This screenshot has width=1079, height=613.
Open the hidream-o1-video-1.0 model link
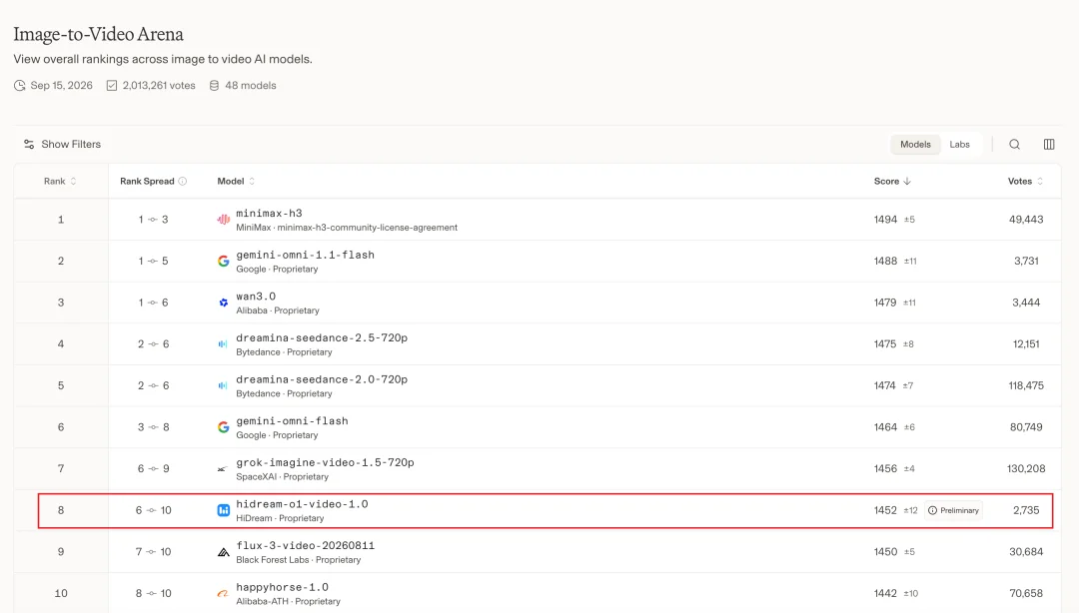[302, 504]
